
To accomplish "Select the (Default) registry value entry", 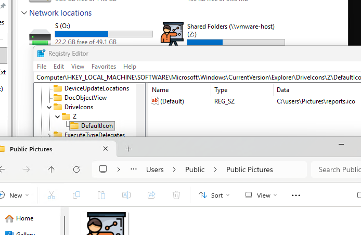I will (172, 101).
